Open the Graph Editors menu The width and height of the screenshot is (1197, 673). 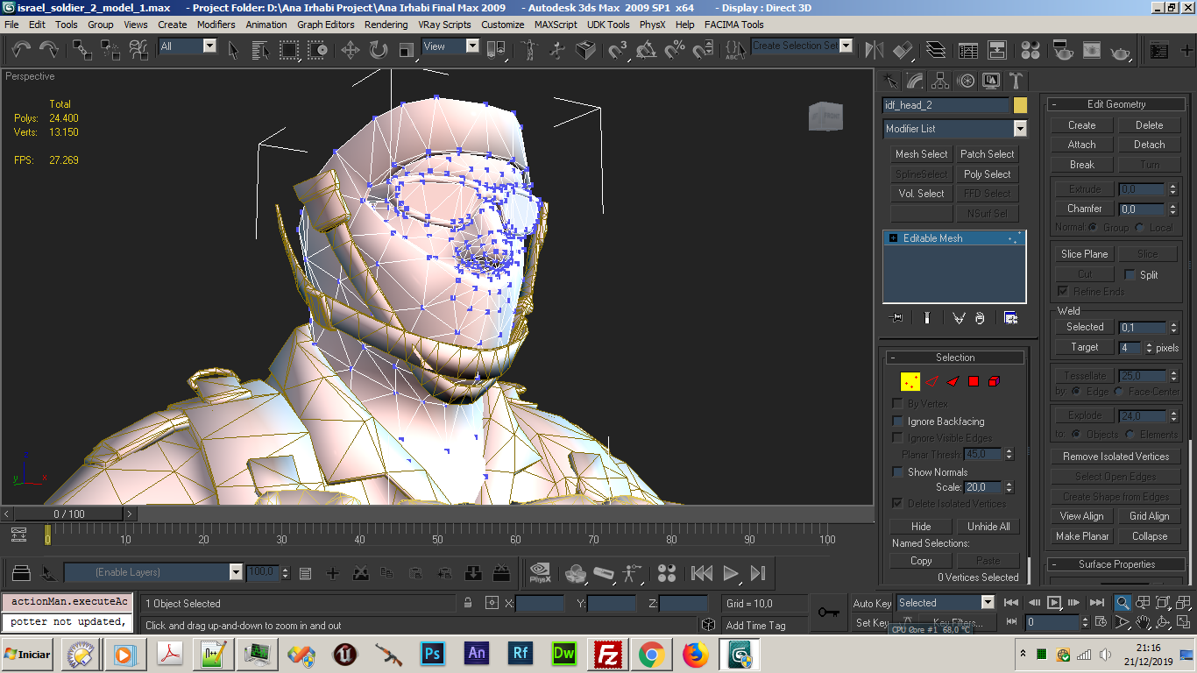[x=325, y=25]
